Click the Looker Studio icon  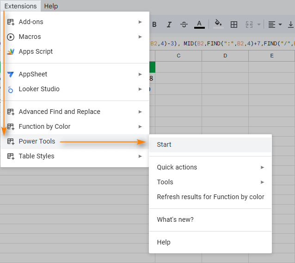[x=11, y=89]
